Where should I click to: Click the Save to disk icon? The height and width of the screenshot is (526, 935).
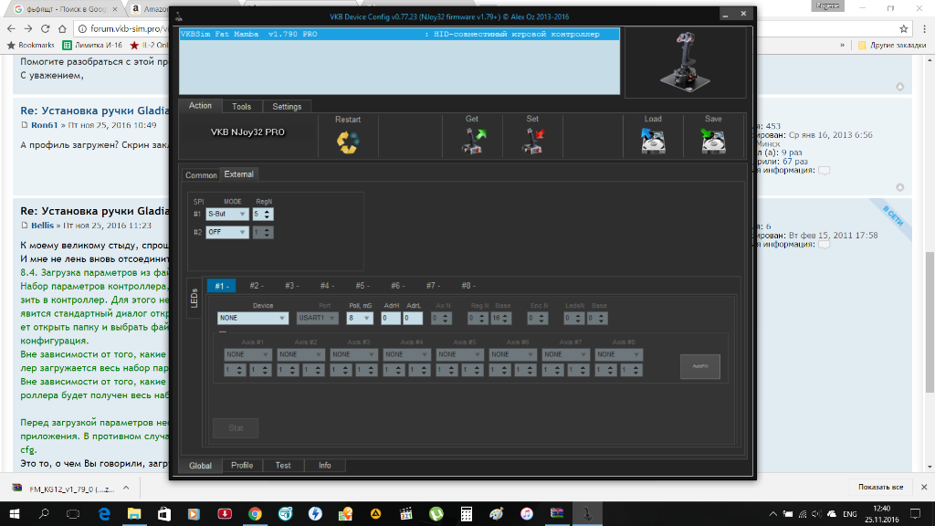[713, 141]
